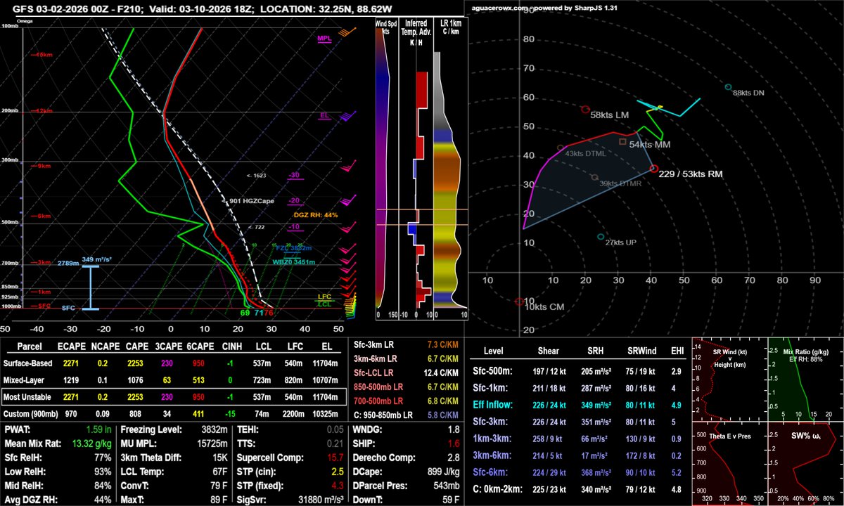The image size is (844, 506).
Task: Click the 27kts UP marker
Action: (x=600, y=237)
